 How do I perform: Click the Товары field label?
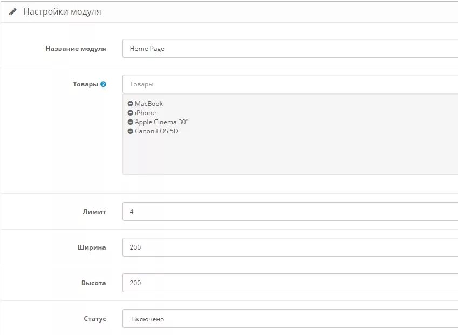click(x=85, y=84)
